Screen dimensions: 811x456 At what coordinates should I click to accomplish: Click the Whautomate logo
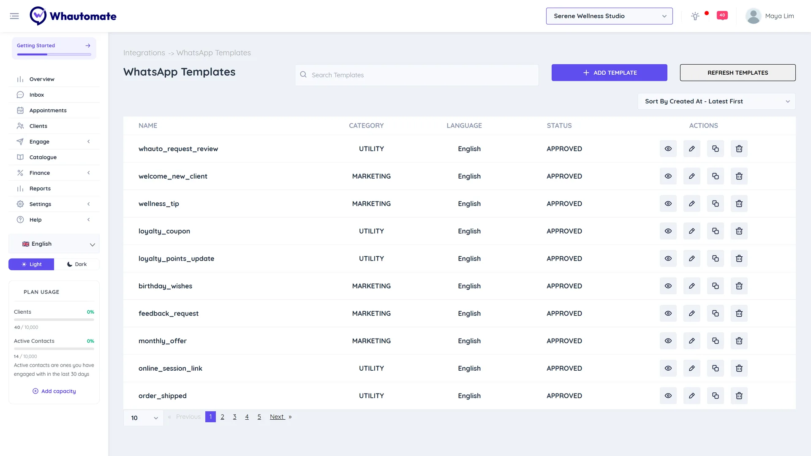(x=73, y=16)
